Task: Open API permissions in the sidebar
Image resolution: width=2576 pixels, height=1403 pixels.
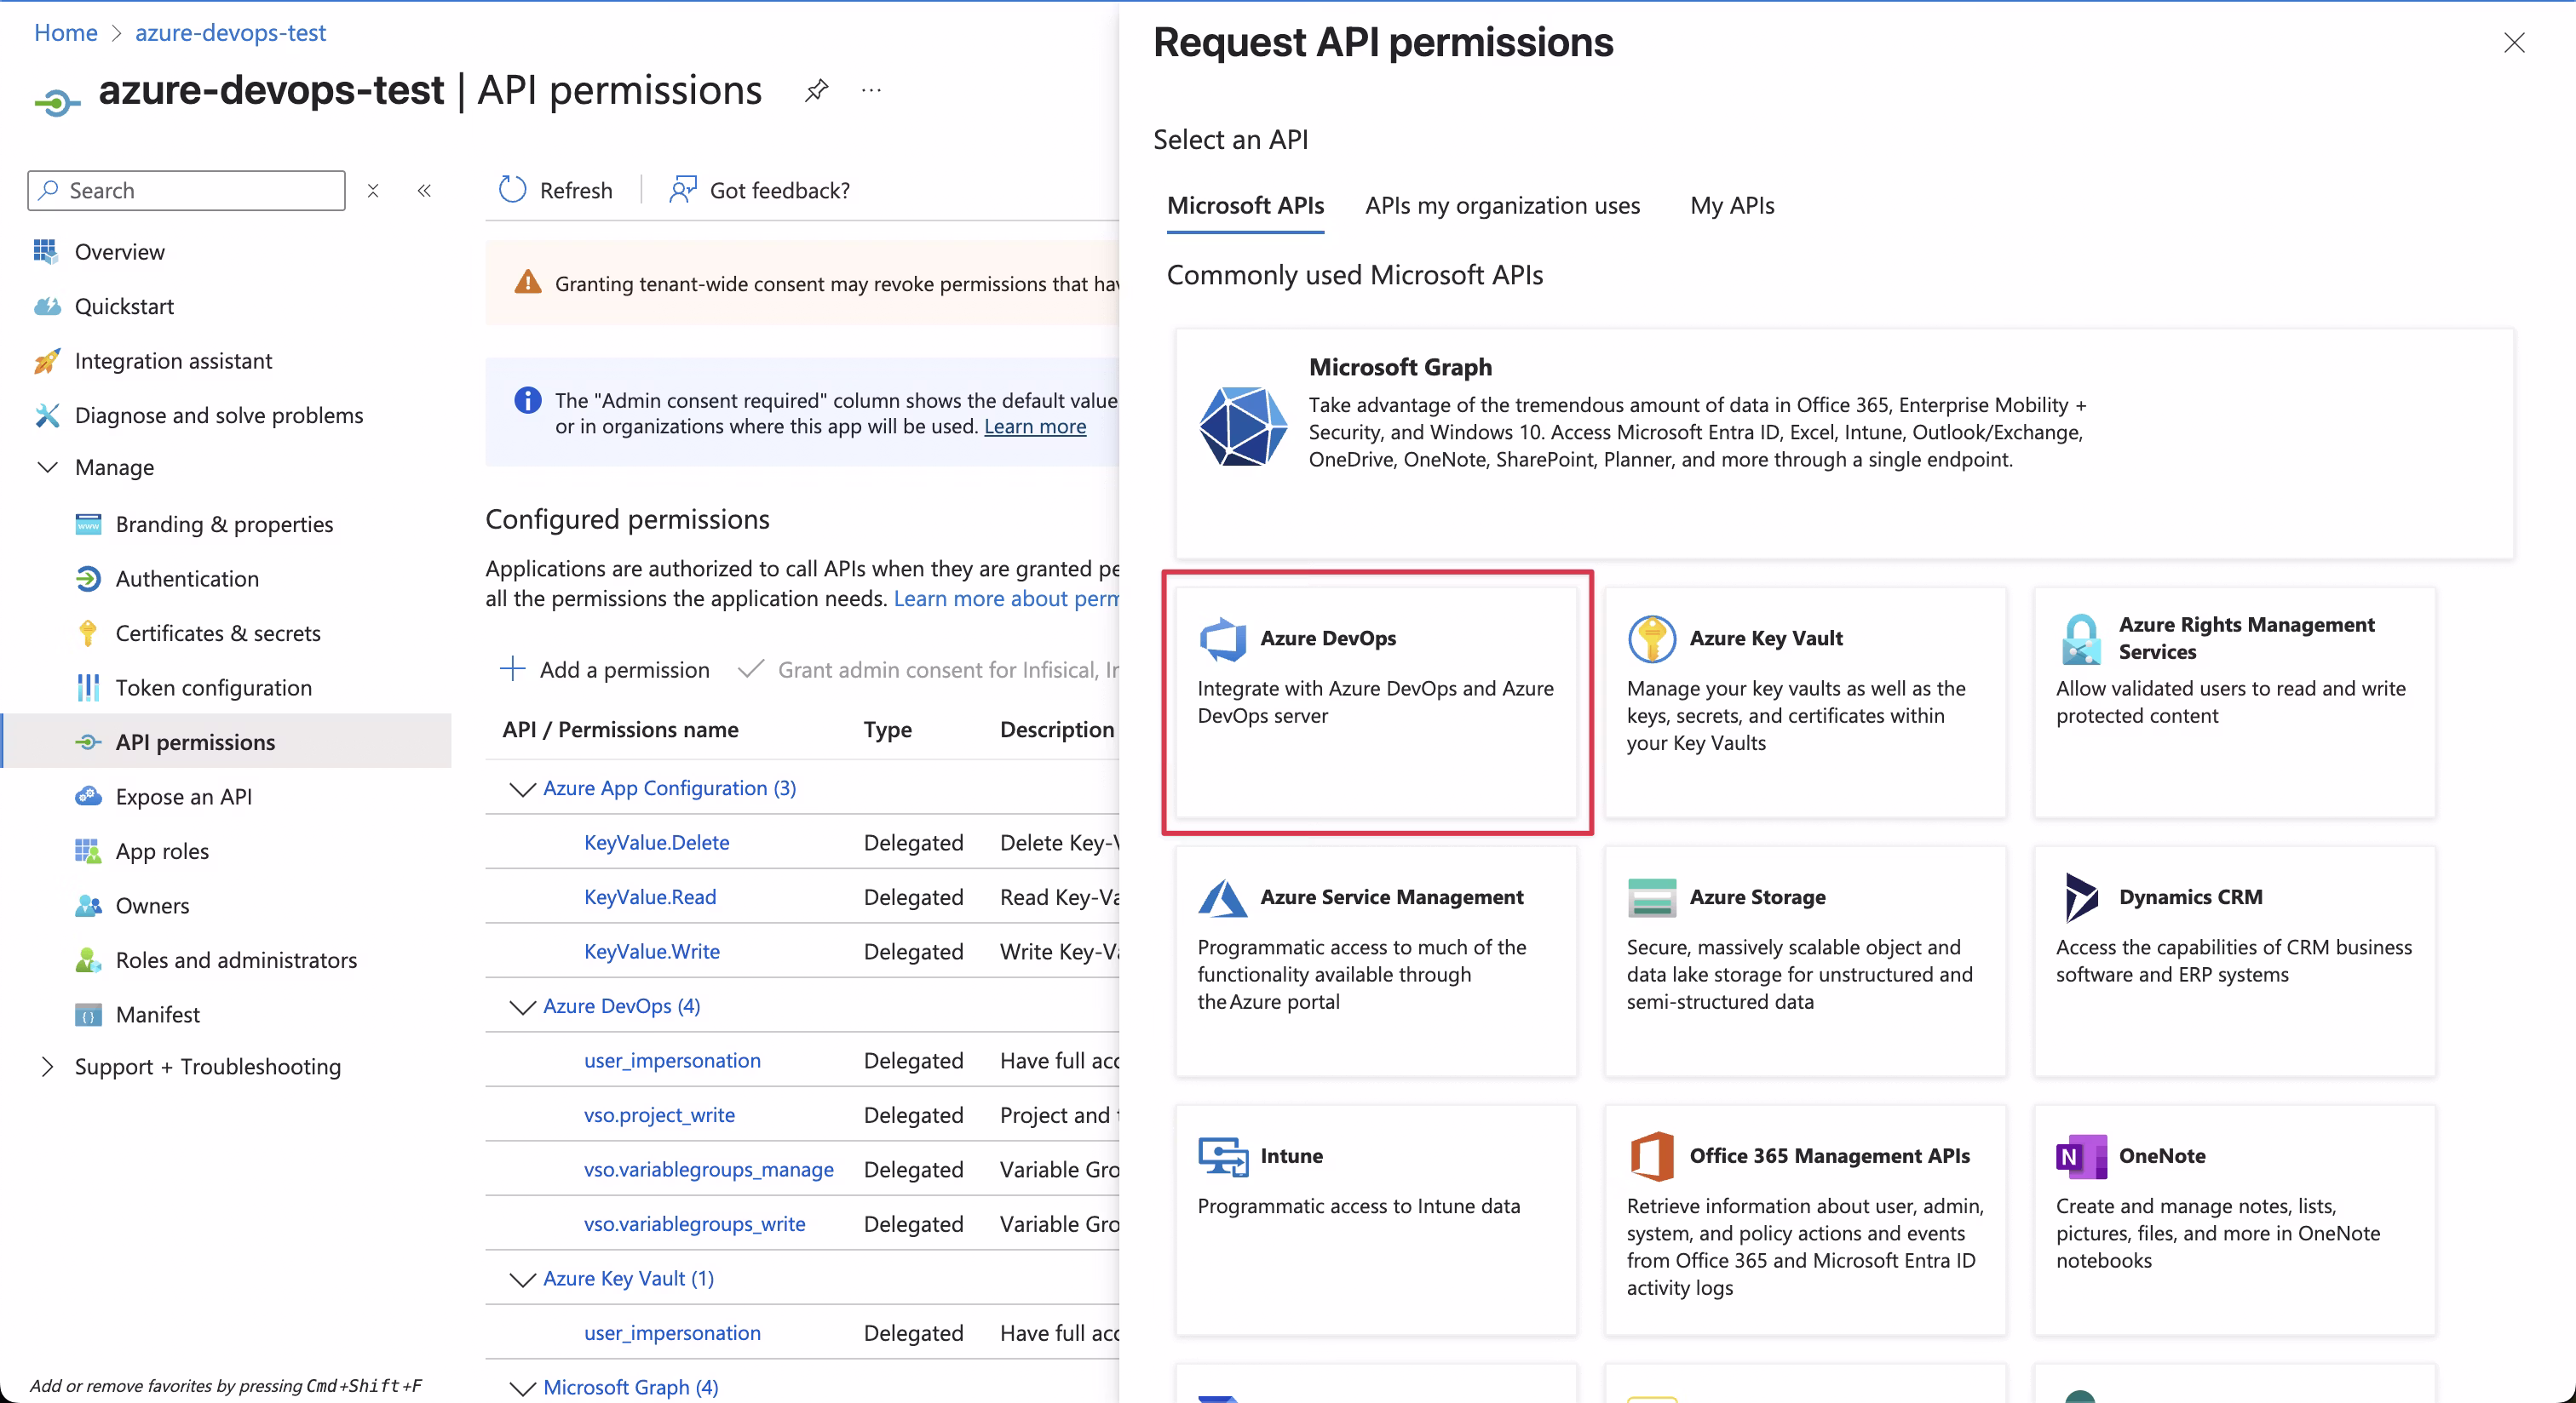Action: 227,742
